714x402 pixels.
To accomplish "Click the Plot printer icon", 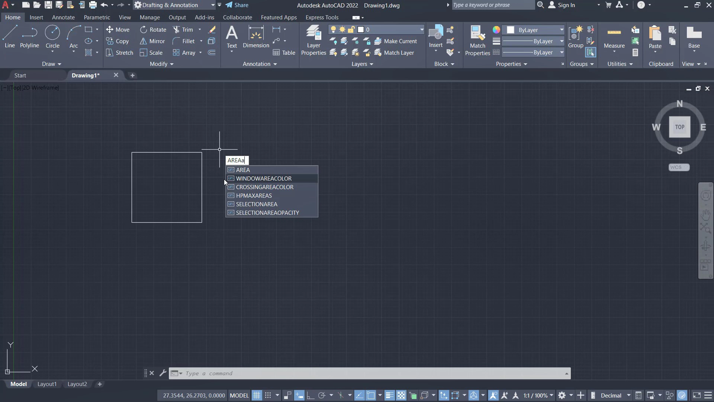I will [93, 5].
